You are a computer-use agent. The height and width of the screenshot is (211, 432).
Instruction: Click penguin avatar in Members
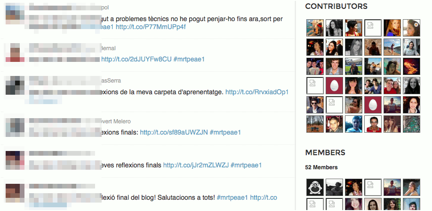coord(315,188)
